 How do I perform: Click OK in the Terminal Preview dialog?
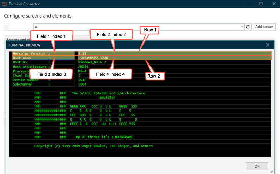257,166
